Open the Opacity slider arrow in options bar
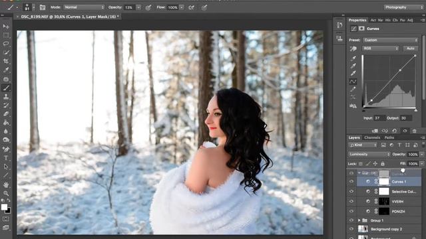426x239 pixels. (x=138, y=7)
